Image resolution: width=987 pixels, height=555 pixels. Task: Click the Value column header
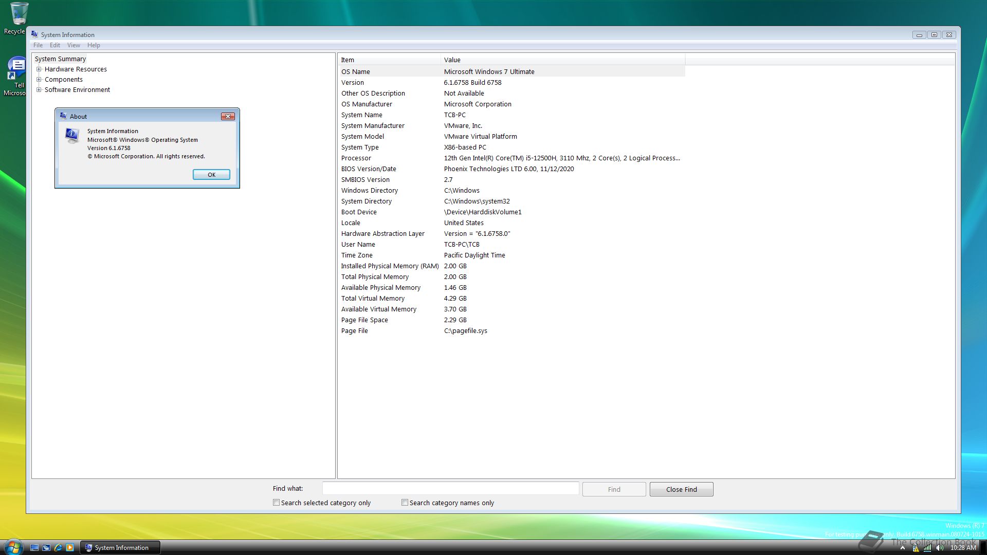tap(563, 60)
